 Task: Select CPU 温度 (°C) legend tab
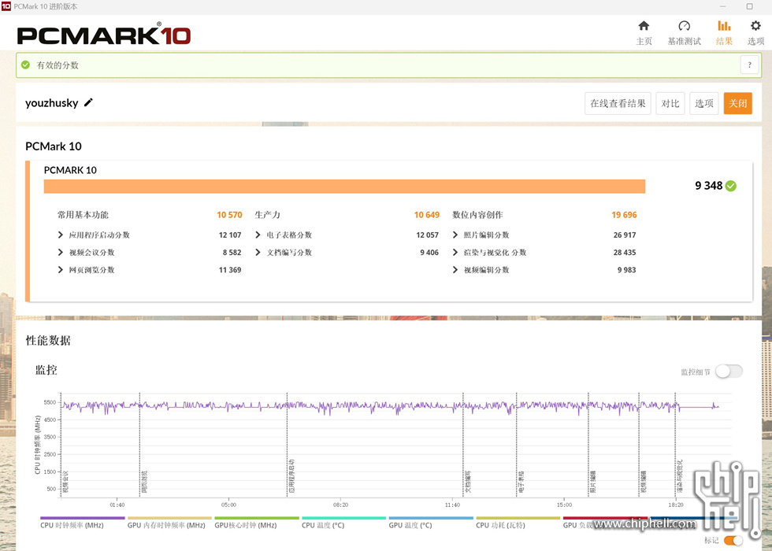pyautogui.click(x=343, y=523)
